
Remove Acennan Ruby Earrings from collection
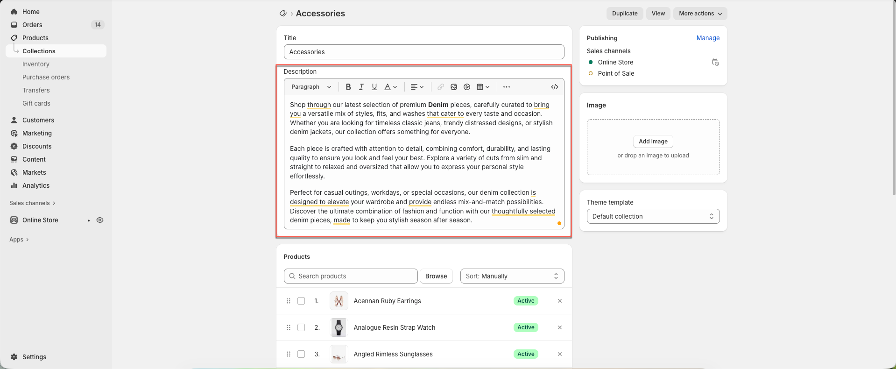pyautogui.click(x=559, y=301)
